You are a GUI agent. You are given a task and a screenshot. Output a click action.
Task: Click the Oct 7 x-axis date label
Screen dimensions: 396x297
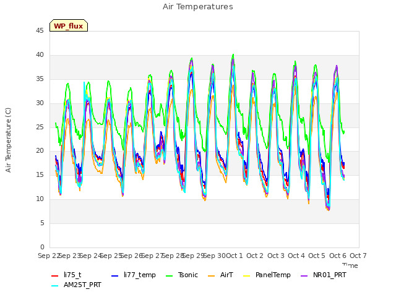click(358, 256)
